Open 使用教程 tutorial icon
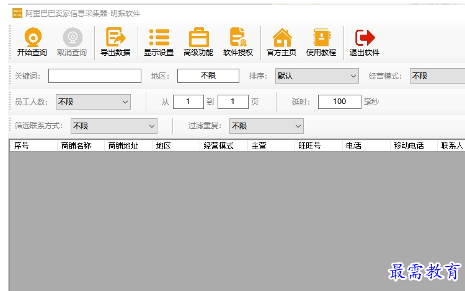The width and height of the screenshot is (465, 291). coord(321,37)
